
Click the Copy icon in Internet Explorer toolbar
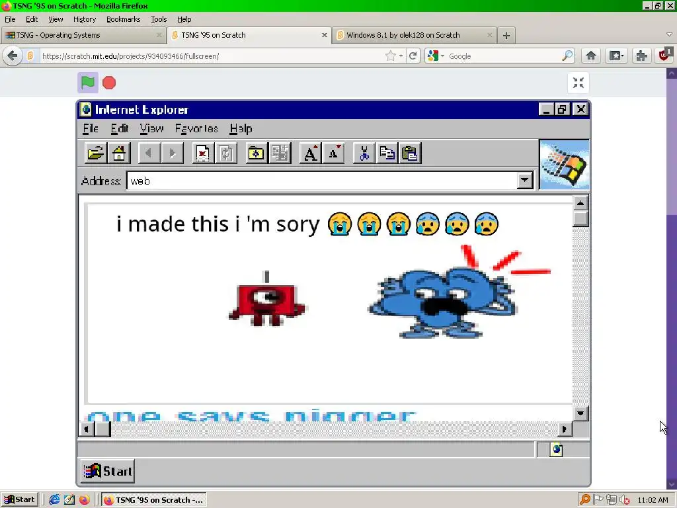[387, 153]
